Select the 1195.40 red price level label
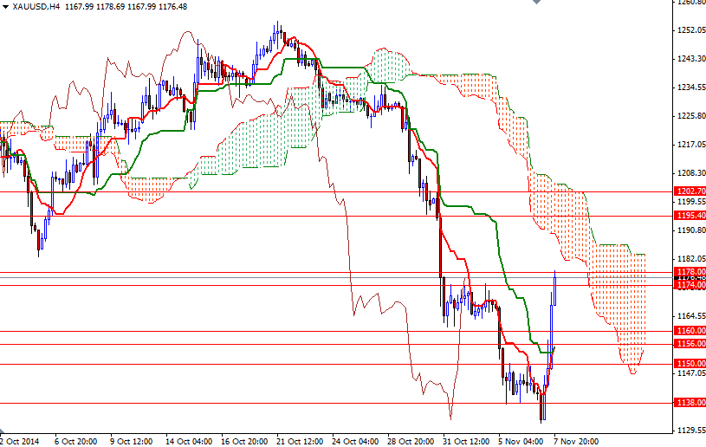Image resolution: width=706 pixels, height=447 pixels. (690, 216)
